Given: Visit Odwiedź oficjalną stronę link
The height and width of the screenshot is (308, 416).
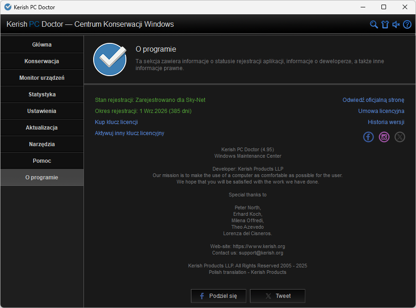Looking at the screenshot, I should pyautogui.click(x=373, y=100).
